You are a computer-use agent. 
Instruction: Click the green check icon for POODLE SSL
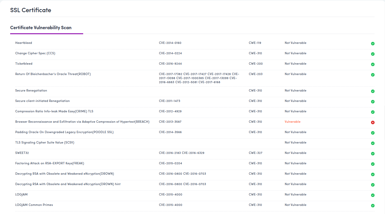click(x=373, y=133)
